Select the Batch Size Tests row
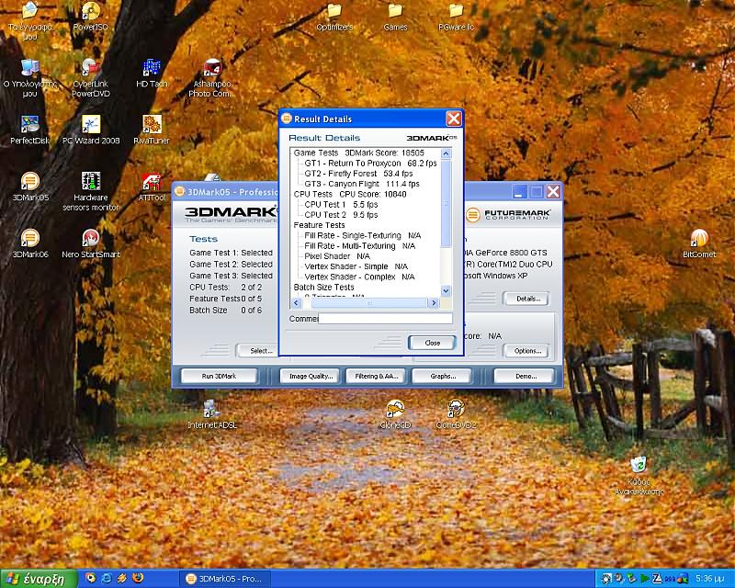This screenshot has height=588, width=735. pyautogui.click(x=324, y=287)
